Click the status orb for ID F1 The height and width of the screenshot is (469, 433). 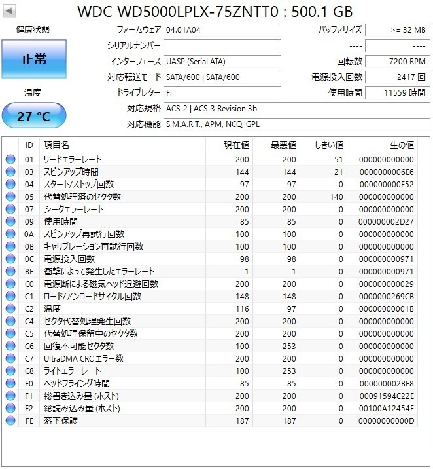pyautogui.click(x=10, y=396)
